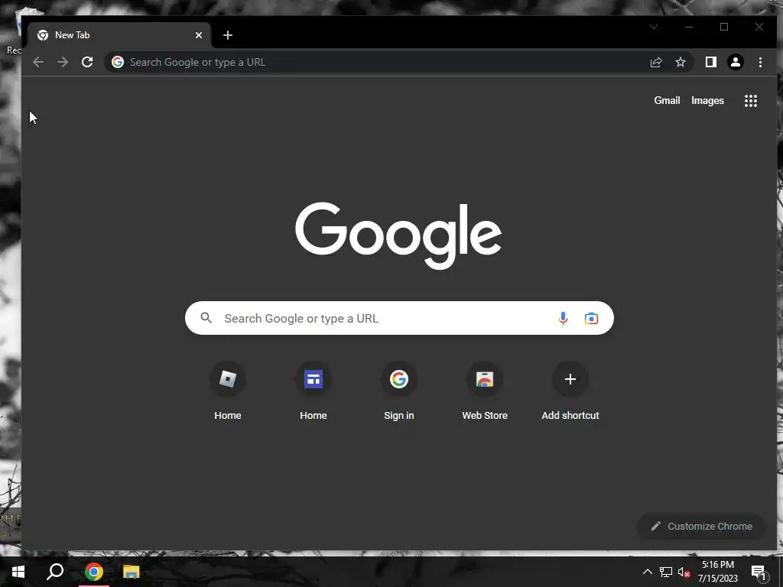Open network status tray icon
Screen dimensions: 783x587
click(666, 572)
